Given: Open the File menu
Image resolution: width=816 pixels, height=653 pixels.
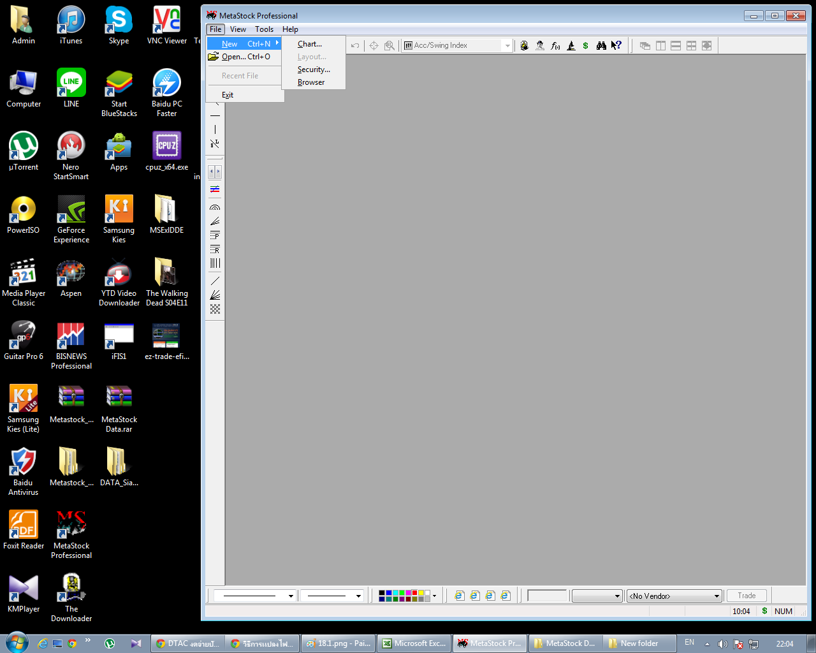Looking at the screenshot, I should click(x=215, y=29).
